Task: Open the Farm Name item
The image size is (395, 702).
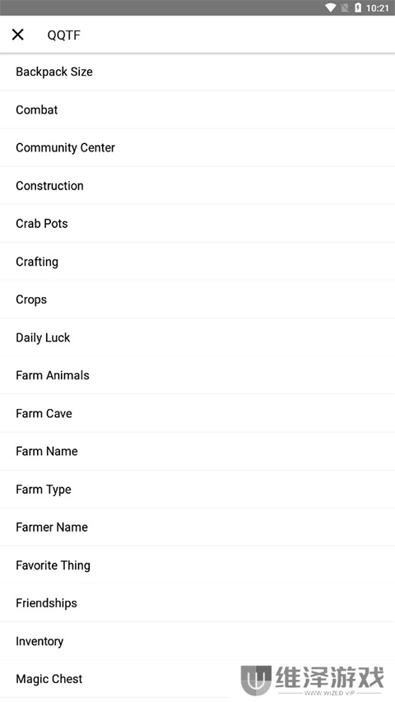Action: click(x=197, y=451)
